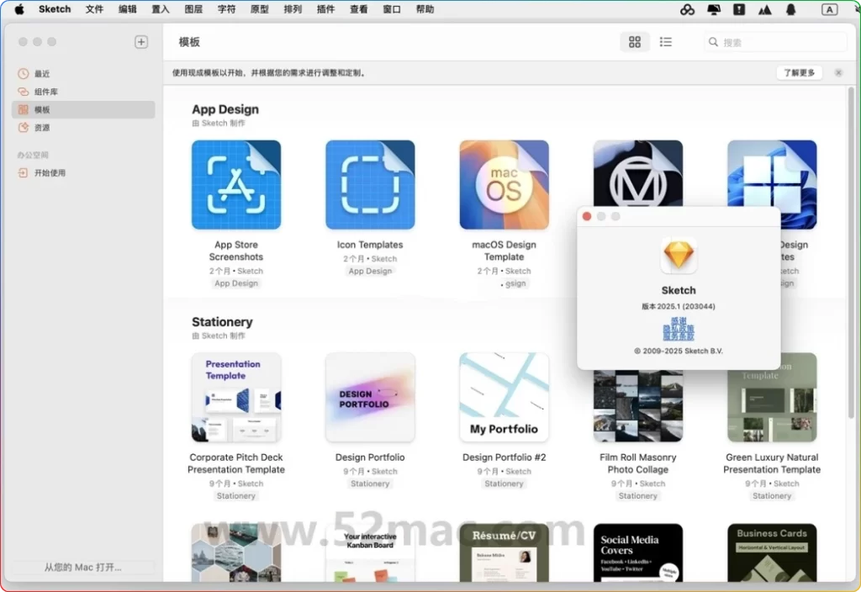861x592 pixels.
Task: Click copyright text '© 2009-2025 Sketch B.V.'
Action: click(x=679, y=351)
